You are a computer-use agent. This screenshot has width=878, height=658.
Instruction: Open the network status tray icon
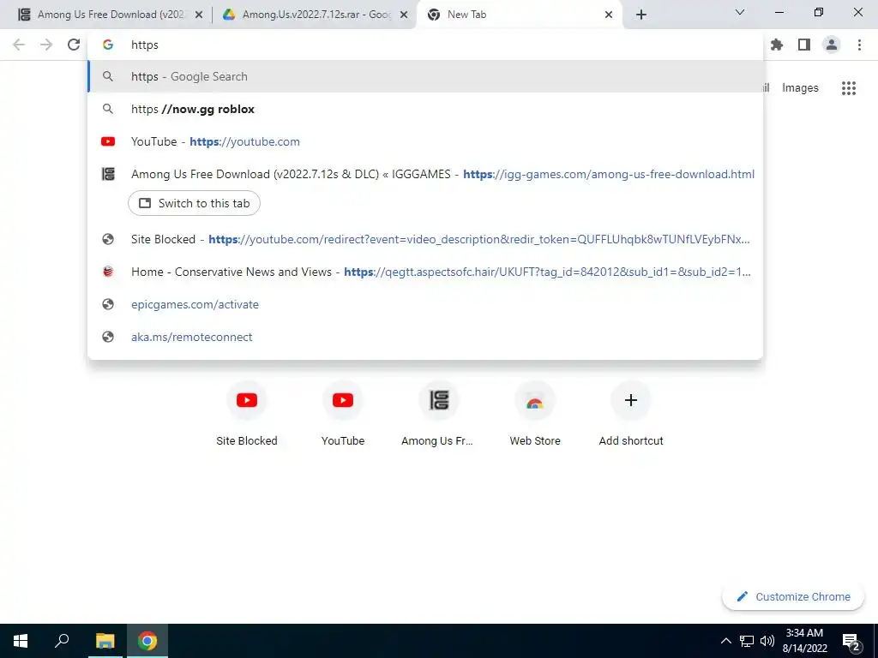pyautogui.click(x=747, y=641)
